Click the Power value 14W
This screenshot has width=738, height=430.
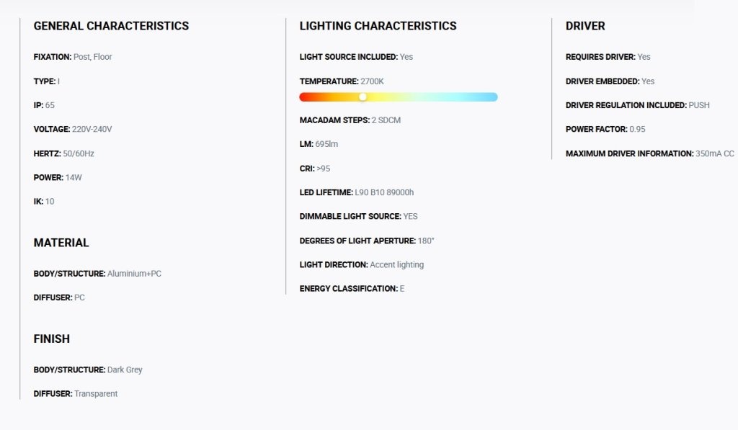coord(74,177)
